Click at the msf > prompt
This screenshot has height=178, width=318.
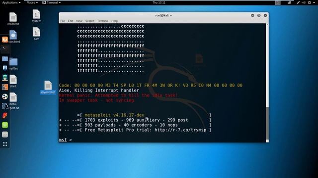(x=65, y=139)
